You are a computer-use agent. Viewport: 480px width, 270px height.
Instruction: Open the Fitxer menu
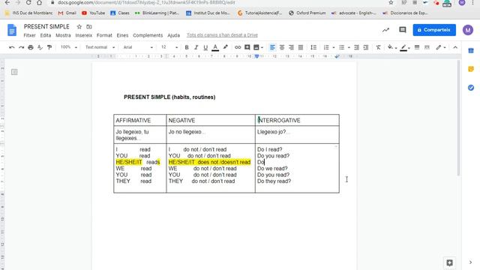click(30, 35)
